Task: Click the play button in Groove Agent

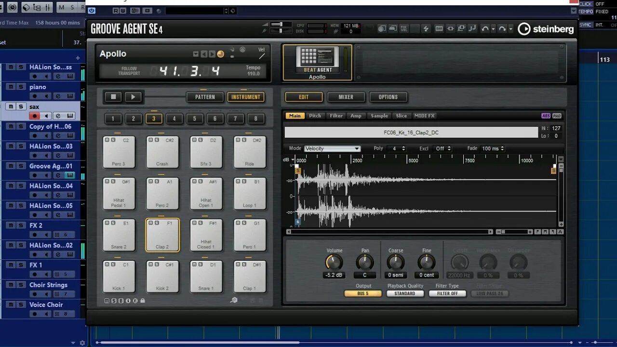Action: [133, 97]
